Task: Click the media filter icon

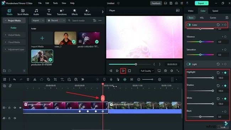Action: point(95,21)
